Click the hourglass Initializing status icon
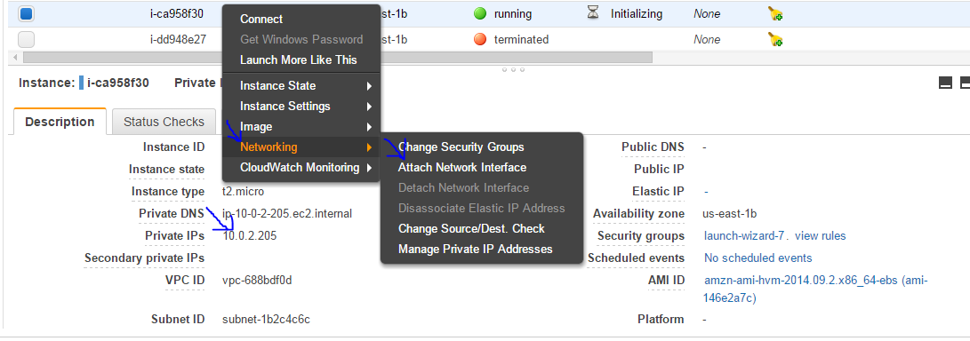 click(x=593, y=13)
